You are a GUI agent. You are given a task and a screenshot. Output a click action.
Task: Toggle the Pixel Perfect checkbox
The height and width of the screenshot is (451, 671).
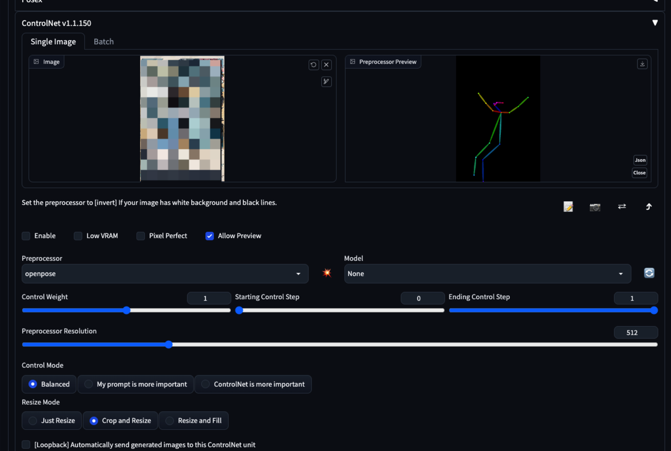[141, 236]
